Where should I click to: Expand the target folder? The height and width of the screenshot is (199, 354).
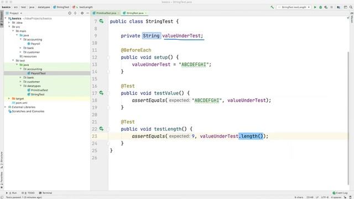(x=9, y=98)
